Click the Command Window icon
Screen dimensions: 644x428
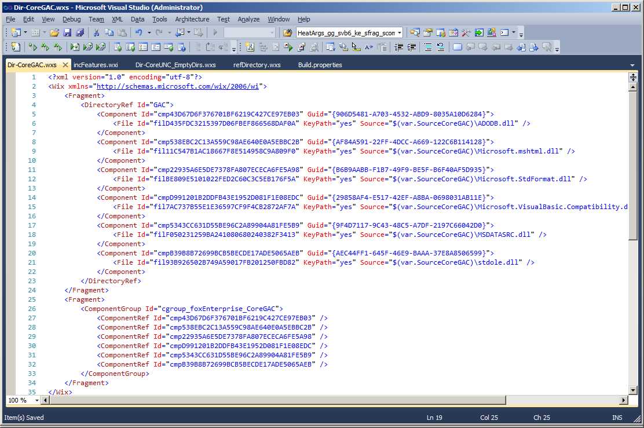pos(504,32)
